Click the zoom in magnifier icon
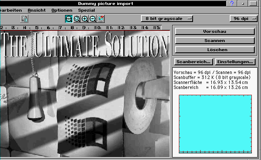This screenshot has height=160, width=261. pyautogui.click(x=85, y=19)
